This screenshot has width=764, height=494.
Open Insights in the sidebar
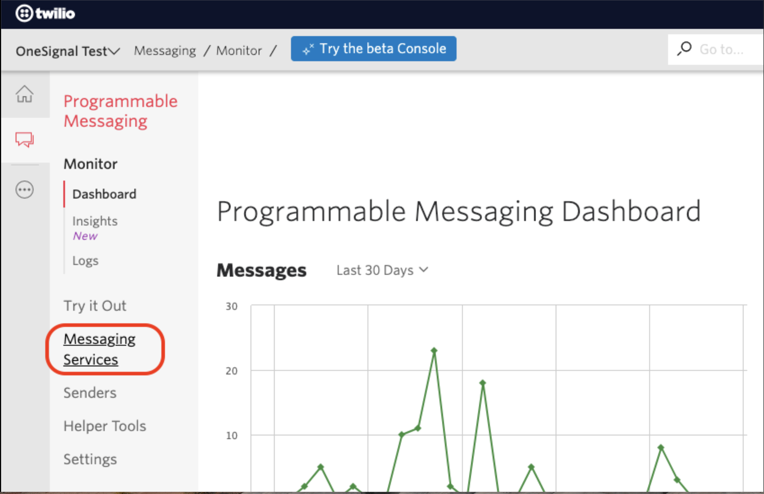coord(95,221)
